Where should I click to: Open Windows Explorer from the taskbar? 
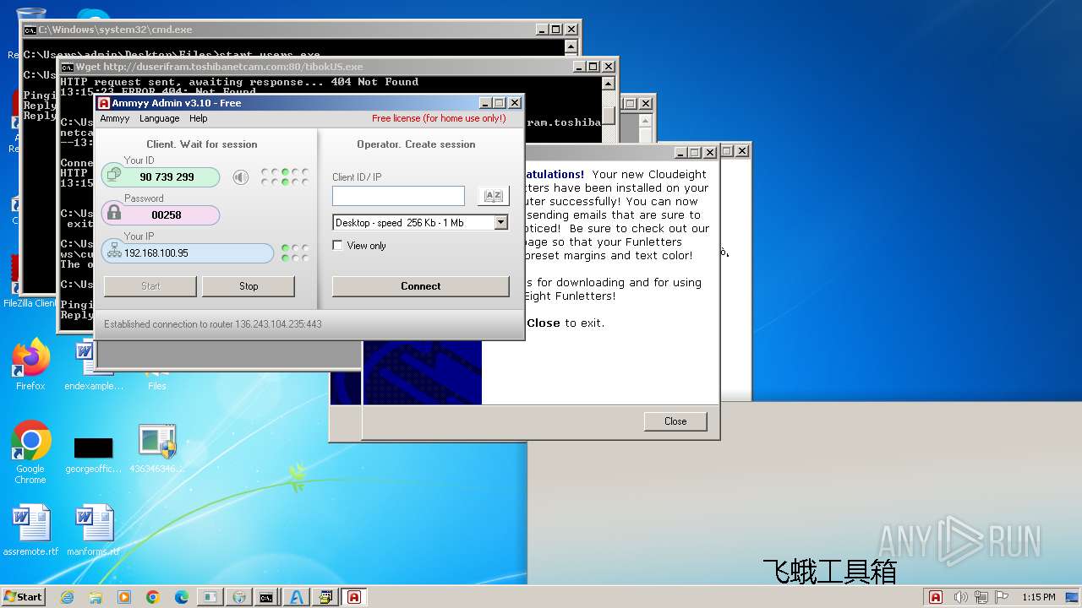96,597
